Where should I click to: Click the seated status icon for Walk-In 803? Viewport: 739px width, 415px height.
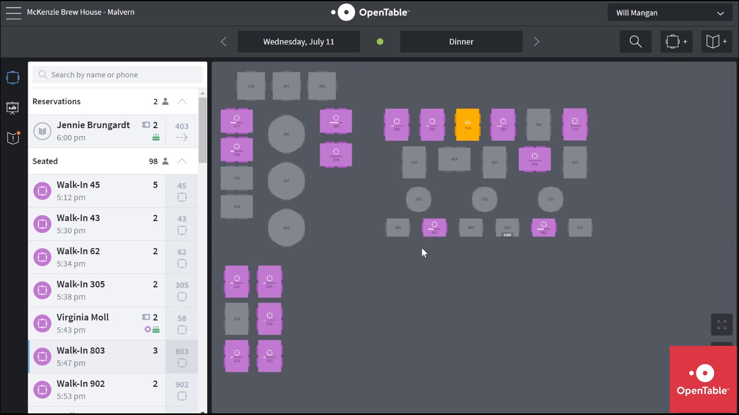42,357
